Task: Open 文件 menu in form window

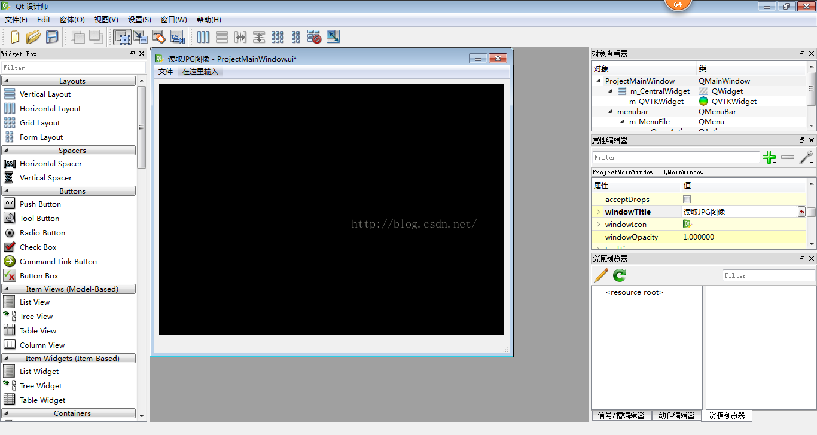Action: (166, 72)
